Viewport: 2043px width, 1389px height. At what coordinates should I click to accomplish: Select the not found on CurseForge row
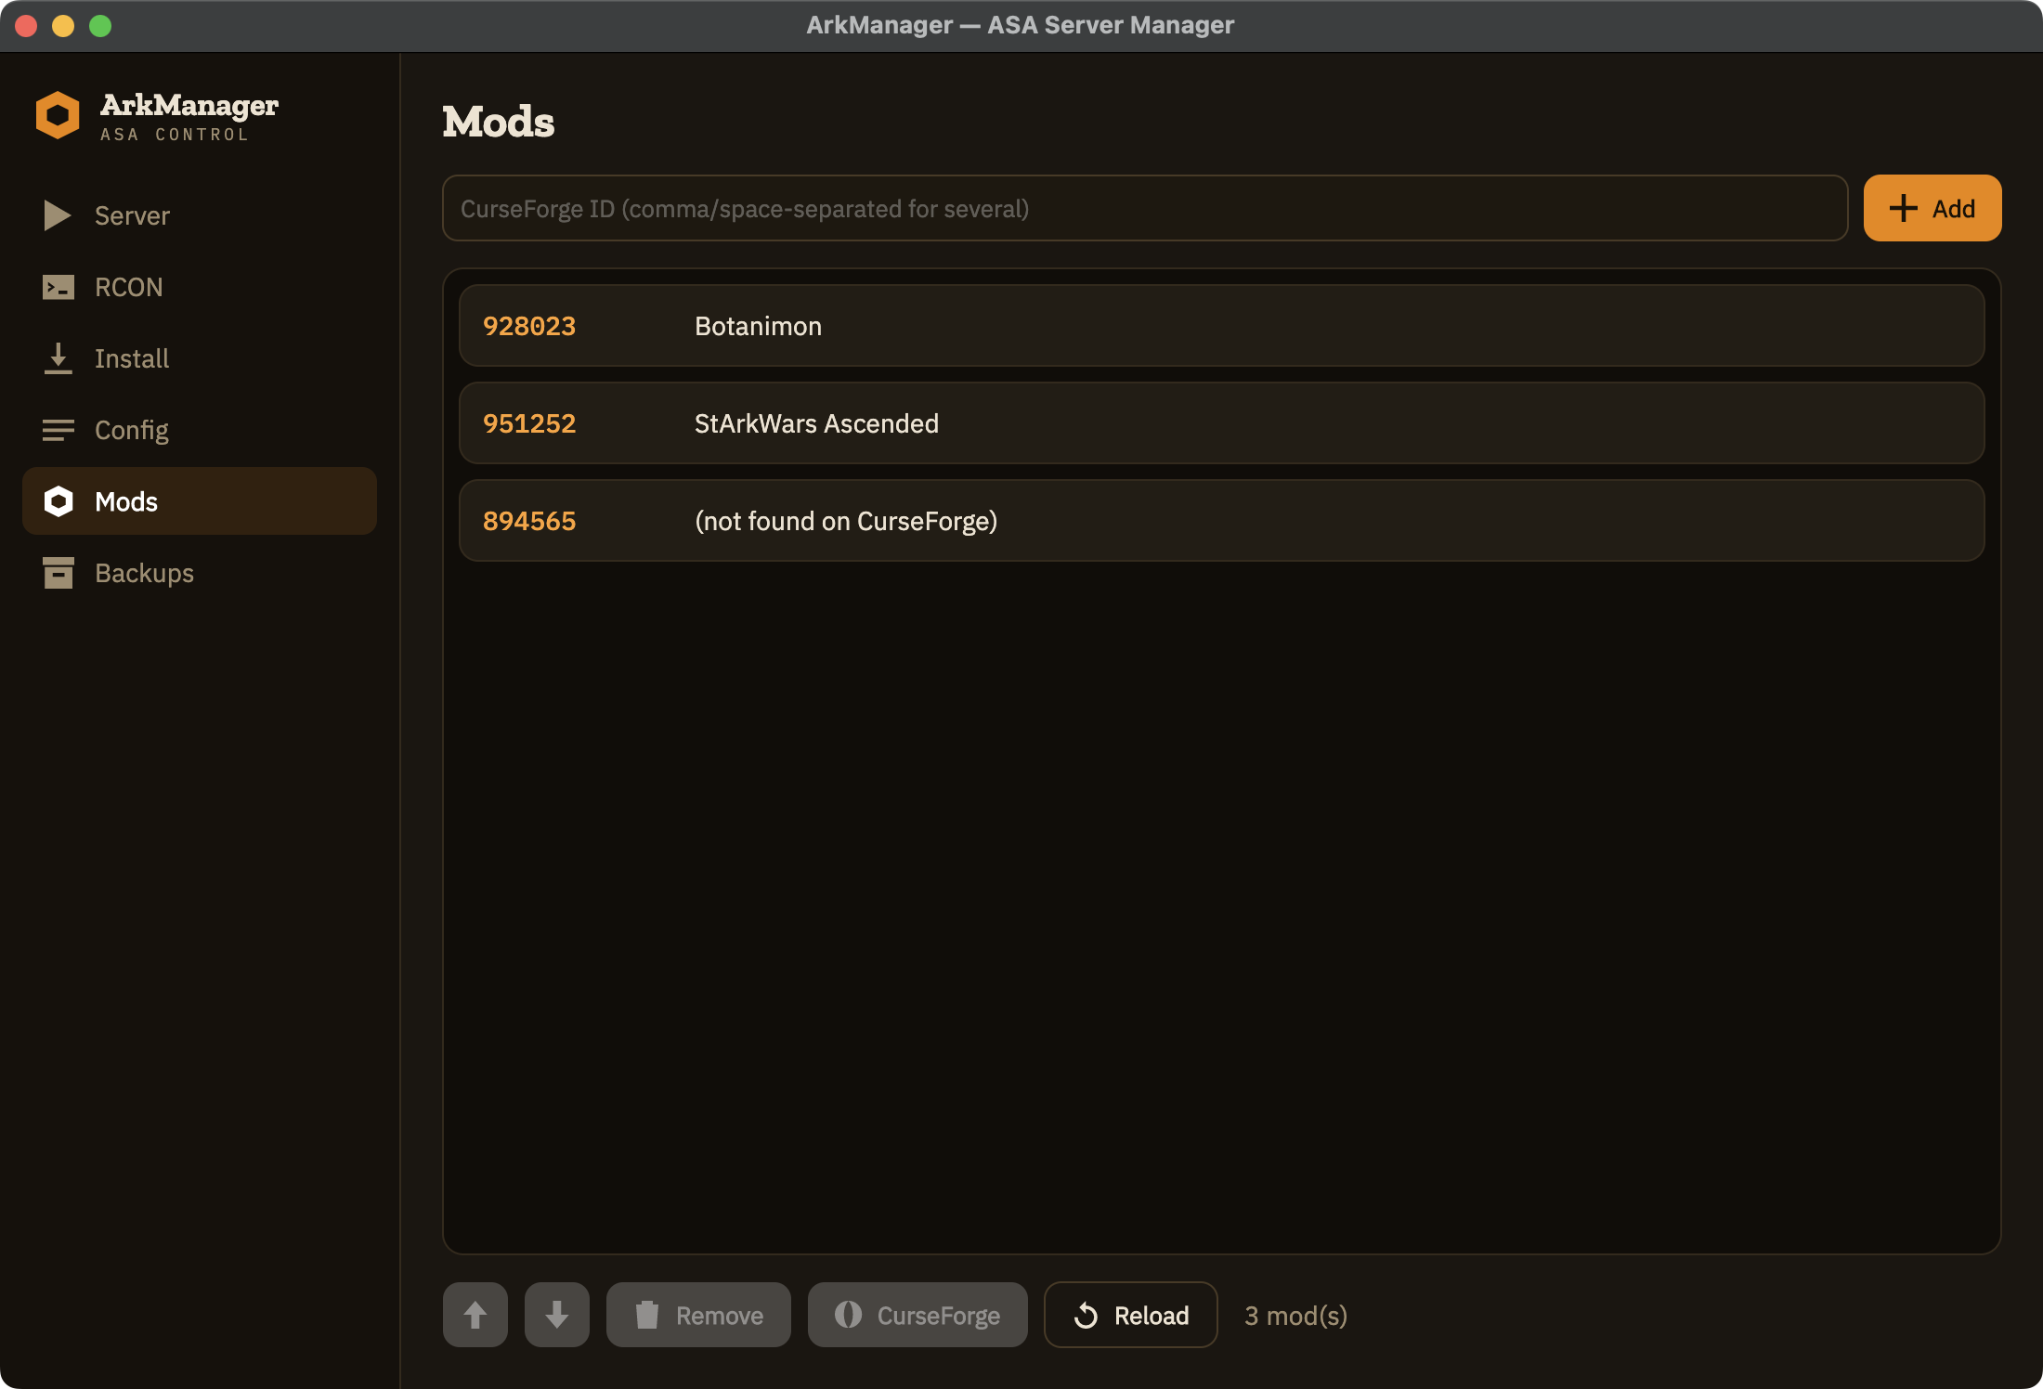(x=1221, y=521)
